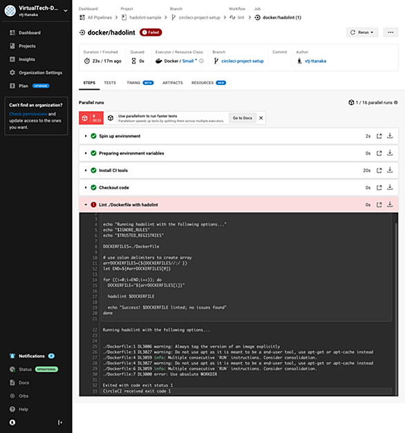405x433 pixels.
Task: Download Spin up environment step output
Action: [x=390, y=136]
